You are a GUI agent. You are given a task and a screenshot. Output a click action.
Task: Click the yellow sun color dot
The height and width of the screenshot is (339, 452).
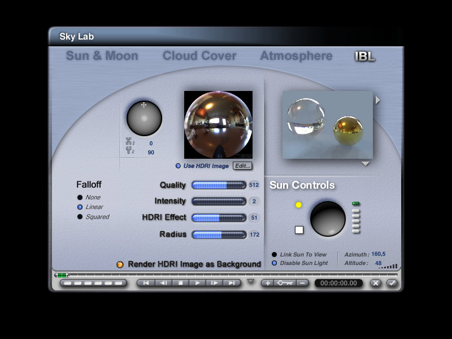[299, 205]
